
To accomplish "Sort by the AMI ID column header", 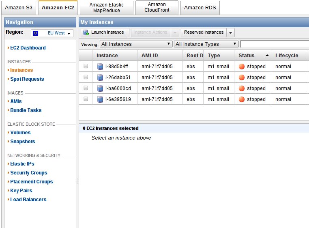I will tap(160, 56).
